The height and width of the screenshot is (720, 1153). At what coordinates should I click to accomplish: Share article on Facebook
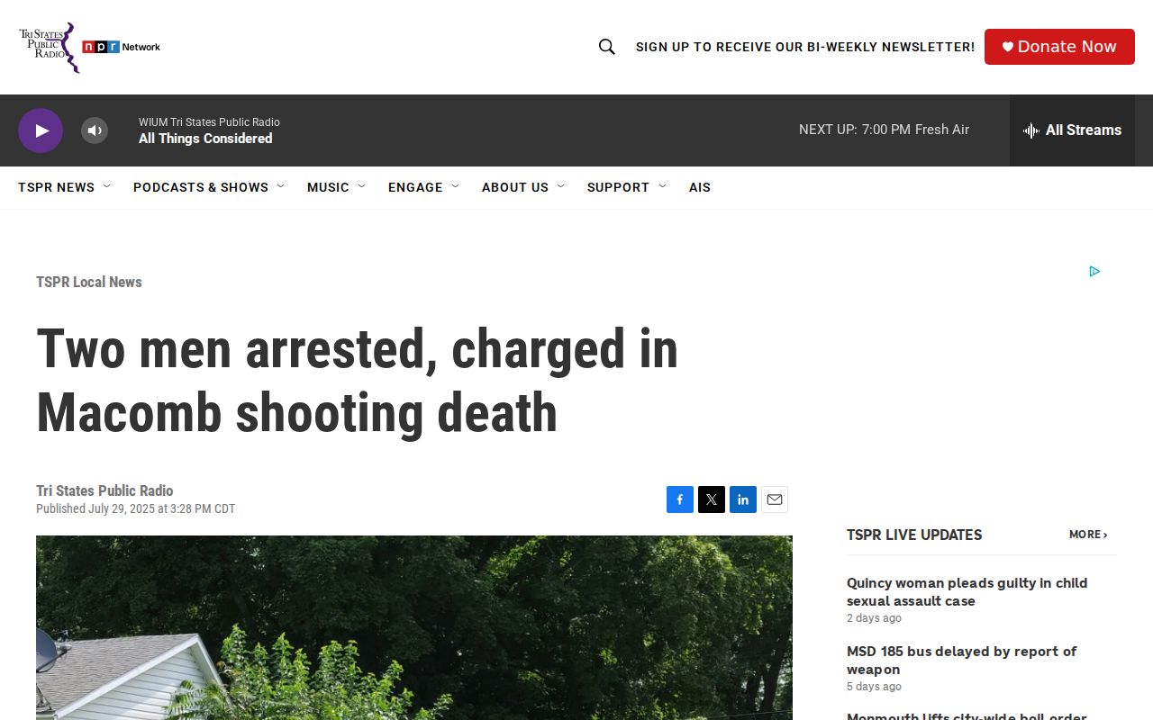[680, 499]
